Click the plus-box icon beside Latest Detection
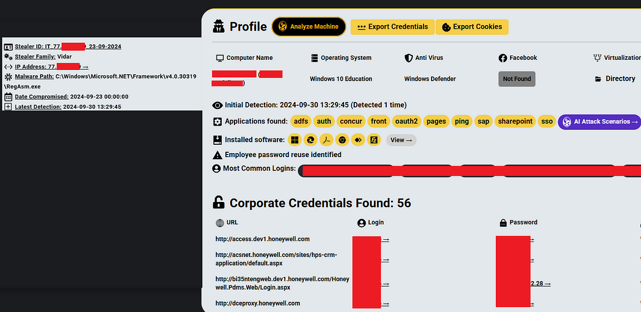The image size is (641, 312). pyautogui.click(x=8, y=107)
